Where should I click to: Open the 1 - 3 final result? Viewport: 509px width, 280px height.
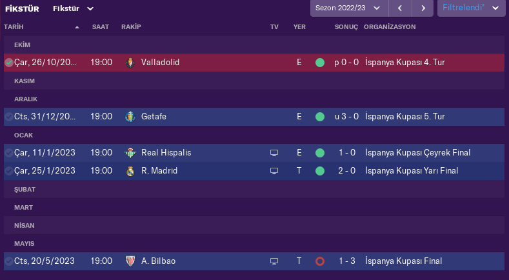pos(346,261)
